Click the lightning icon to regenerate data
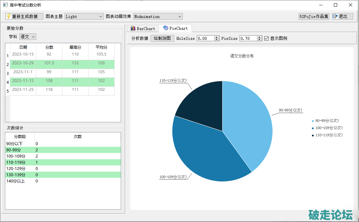Viewport: 359px width, 222px height. point(9,16)
